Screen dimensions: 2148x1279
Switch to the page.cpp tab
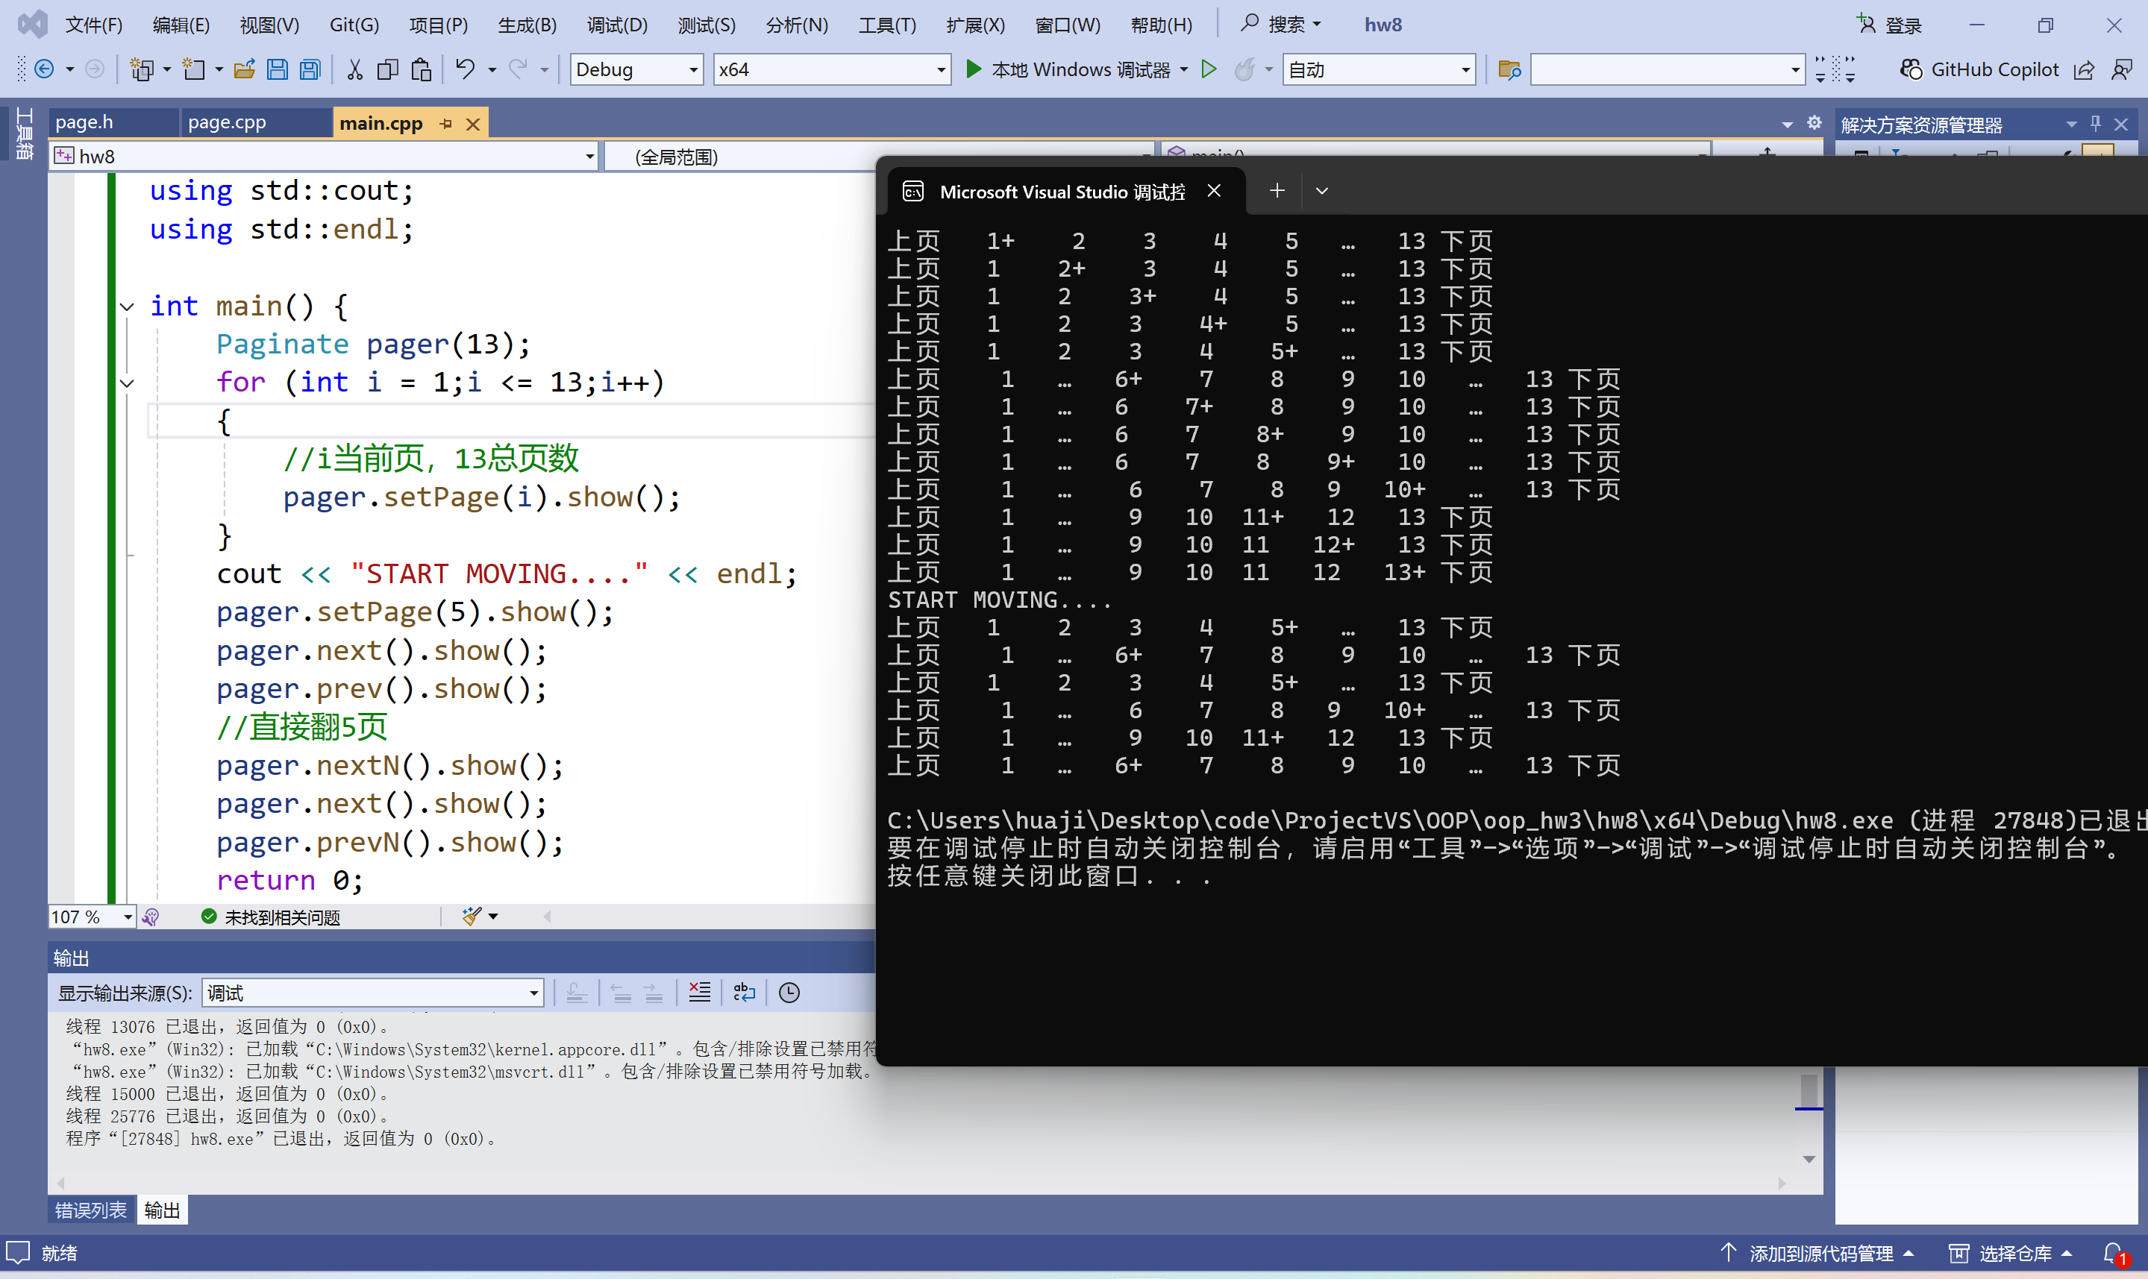pyautogui.click(x=227, y=122)
